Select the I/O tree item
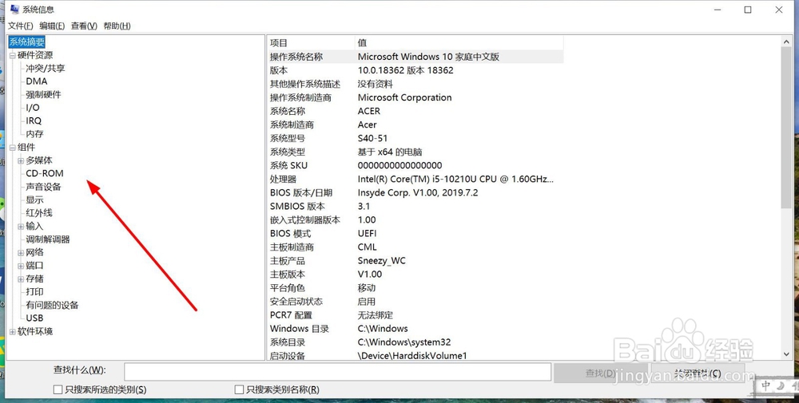The width and height of the screenshot is (799, 403). [33, 108]
